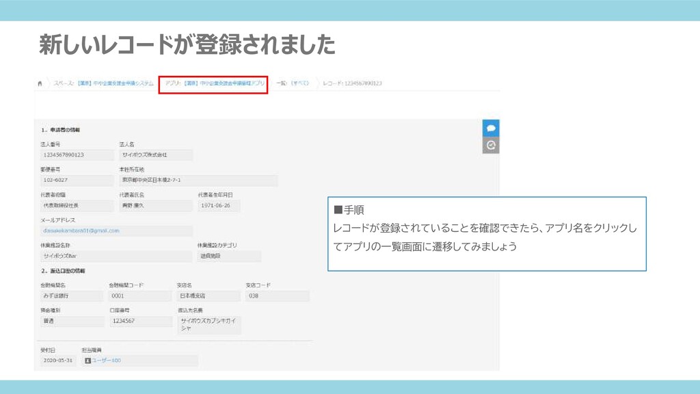The image size is (700, 394).
Task: Click the email address link
Action: pos(81,231)
